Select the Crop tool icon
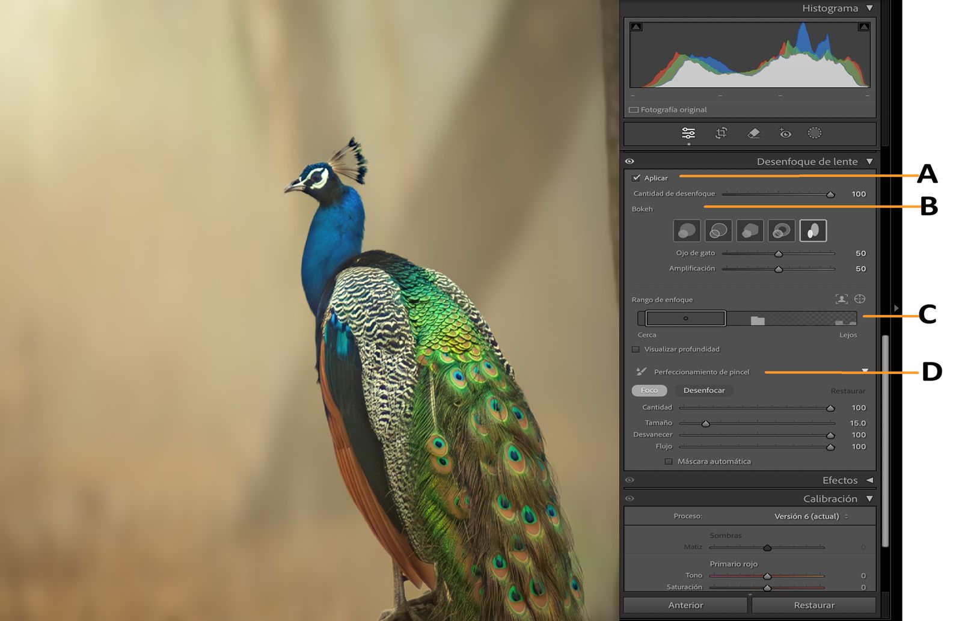This screenshot has width=962, height=621. pos(720,133)
